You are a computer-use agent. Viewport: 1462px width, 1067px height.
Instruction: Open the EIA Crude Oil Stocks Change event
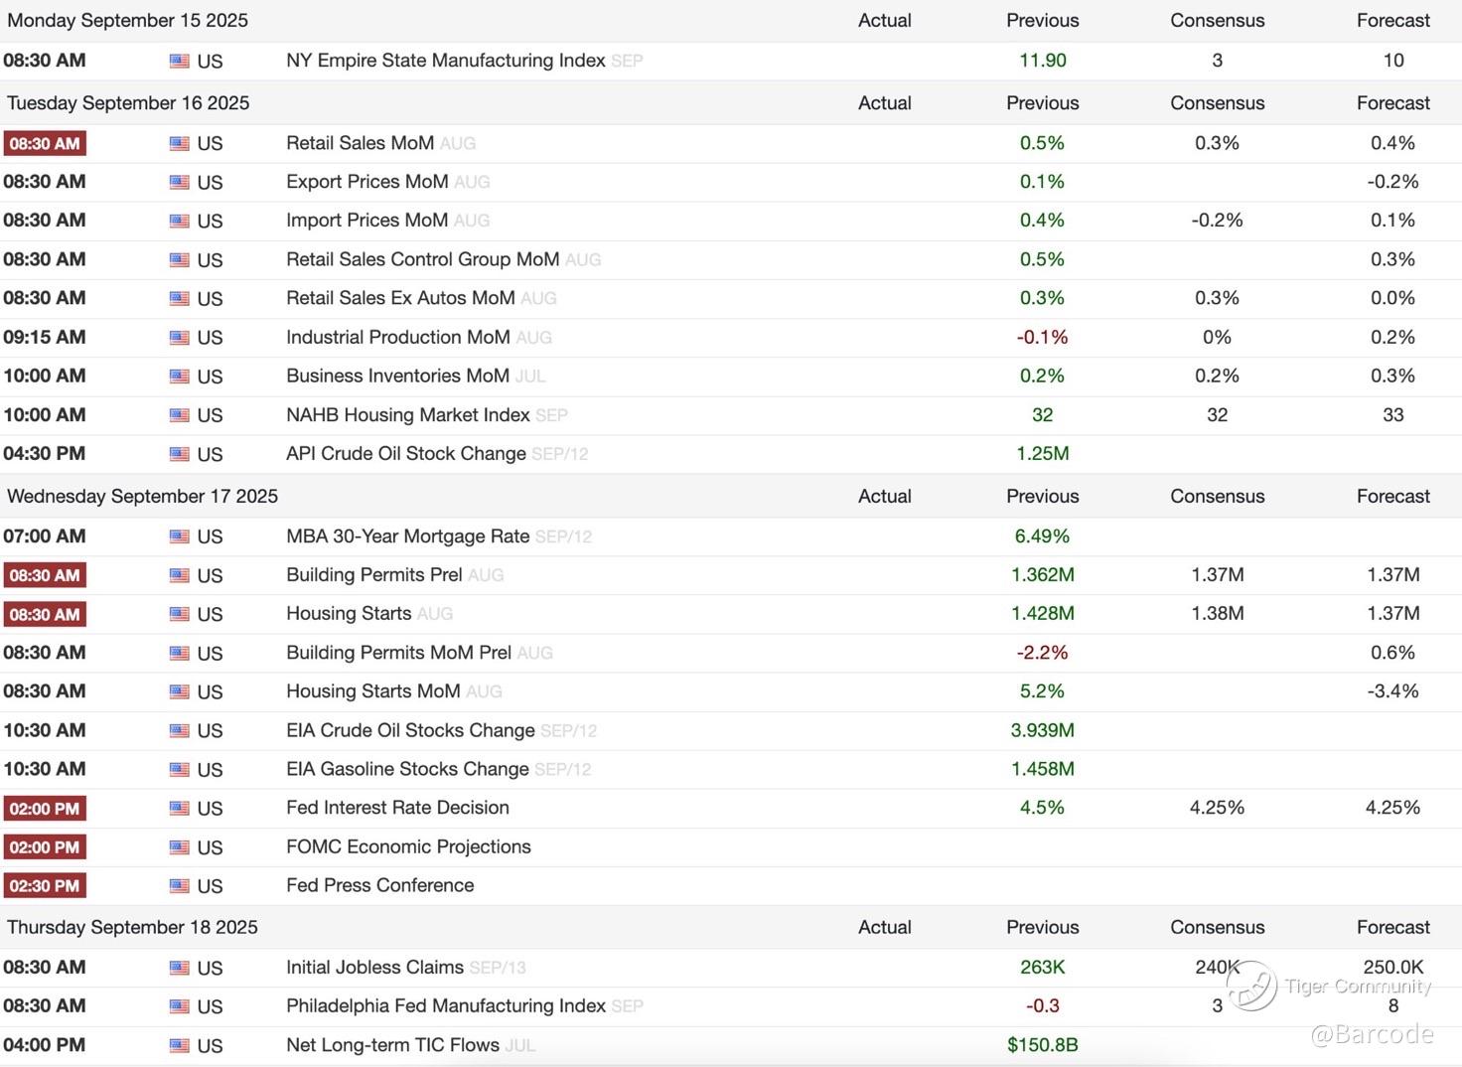410,730
